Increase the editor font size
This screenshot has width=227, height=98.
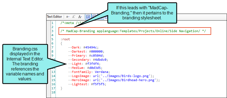[x=80, y=17]
